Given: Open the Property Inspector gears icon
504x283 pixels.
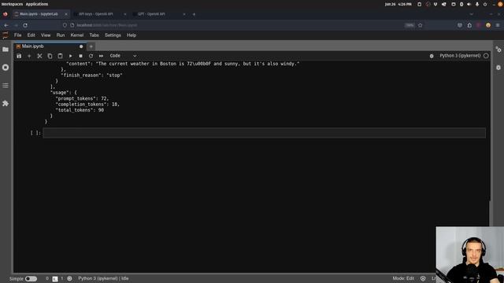Looking at the screenshot, I should pos(498,50).
